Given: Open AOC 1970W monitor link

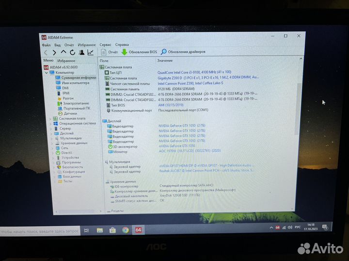Looking at the screenshot, I should click(190, 151).
